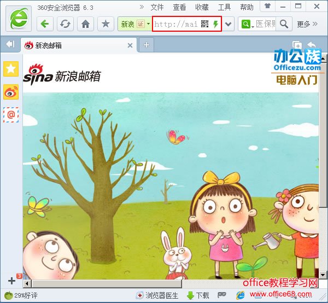Open 下载 manager in the status bar
Image resolution: width=328 pixels, height=303 pixels.
coord(198,295)
